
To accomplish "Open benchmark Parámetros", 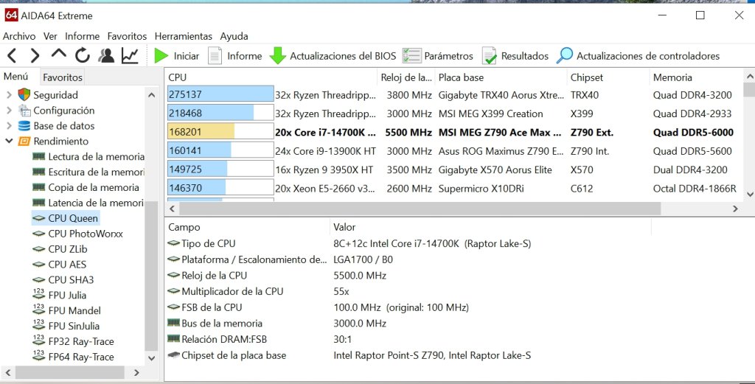I will [x=438, y=56].
